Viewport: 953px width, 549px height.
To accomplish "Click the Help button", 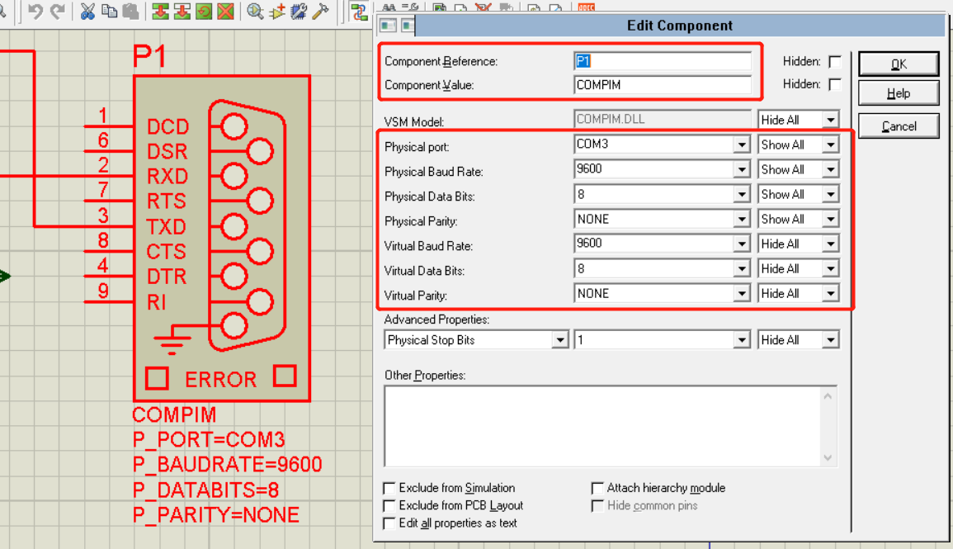I will [899, 93].
